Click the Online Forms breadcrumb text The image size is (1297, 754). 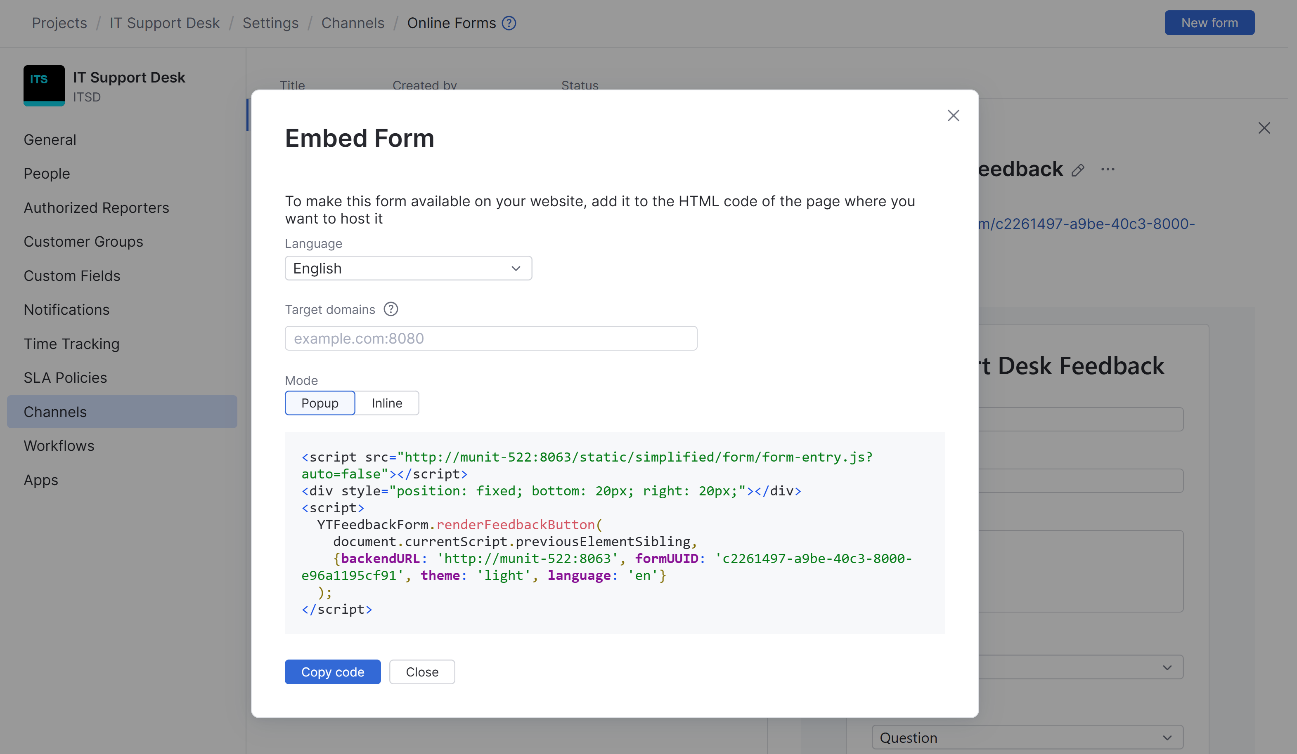click(x=451, y=23)
